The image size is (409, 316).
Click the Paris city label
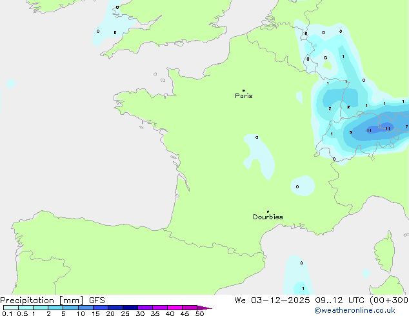(x=244, y=96)
